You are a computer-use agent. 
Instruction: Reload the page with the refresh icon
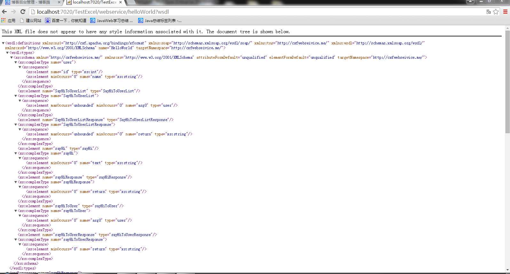tap(23, 12)
